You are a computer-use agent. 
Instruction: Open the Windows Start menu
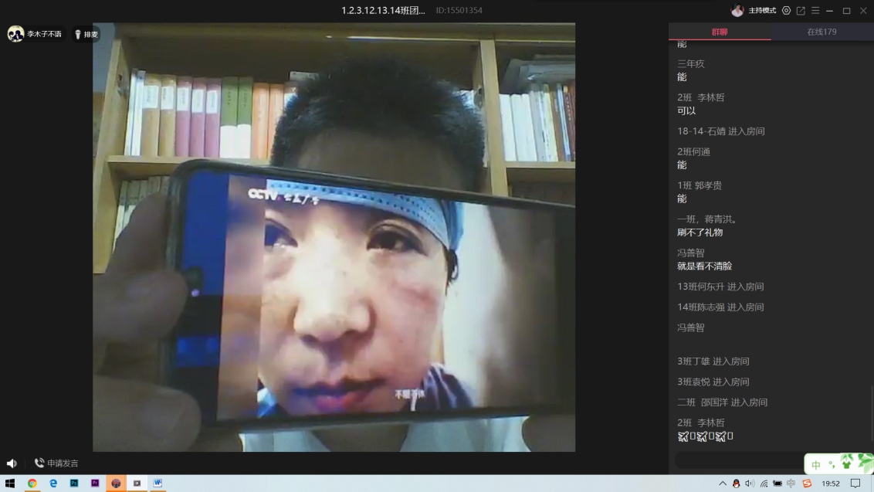click(10, 483)
